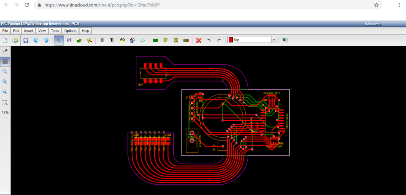Click the New document icon
Viewport: 406px width, 195px height.
click(5, 40)
